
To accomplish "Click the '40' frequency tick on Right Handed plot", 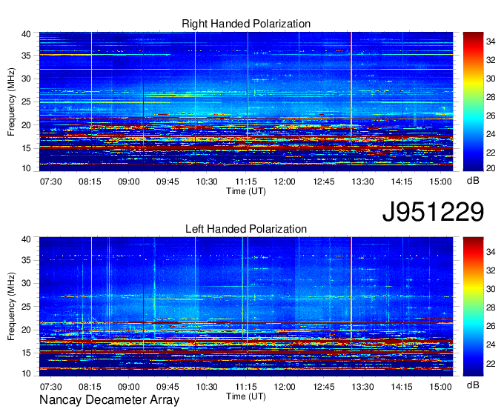I will click(26, 34).
